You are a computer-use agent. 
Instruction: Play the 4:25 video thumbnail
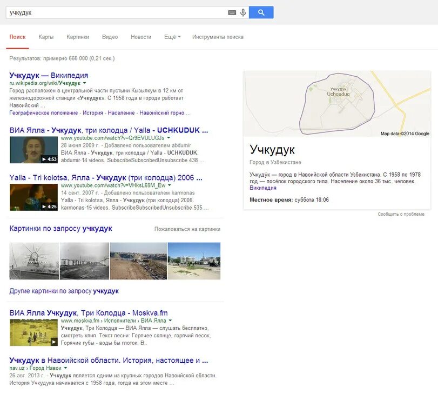pyautogui.click(x=33, y=197)
